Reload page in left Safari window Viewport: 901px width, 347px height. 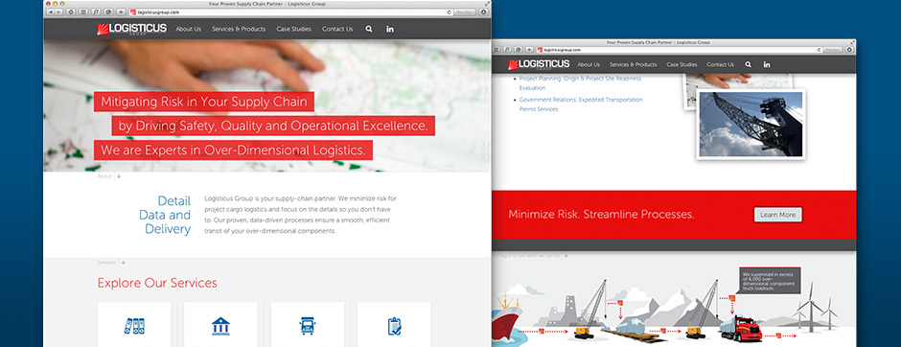pos(449,12)
